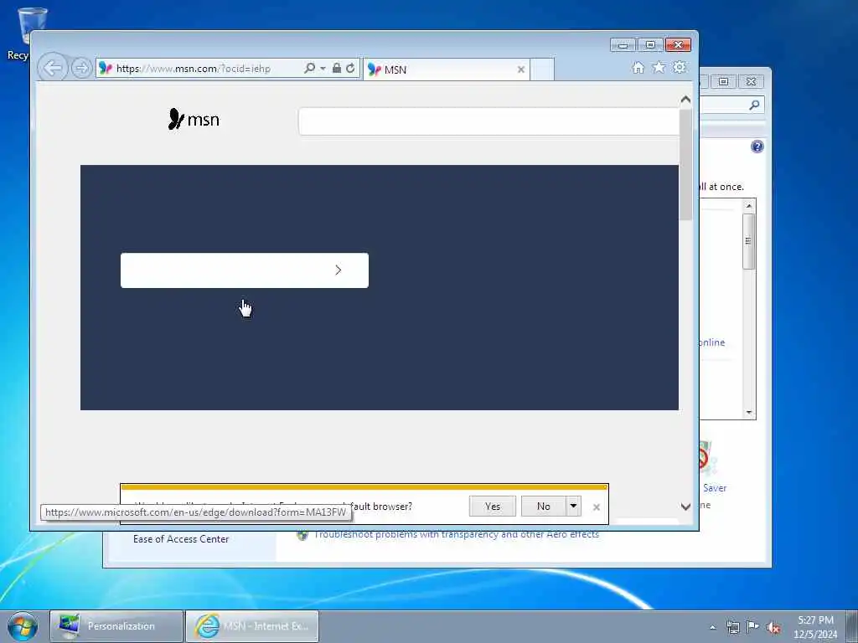Show hidden tray icons arrow
The image size is (858, 643).
coord(712,627)
